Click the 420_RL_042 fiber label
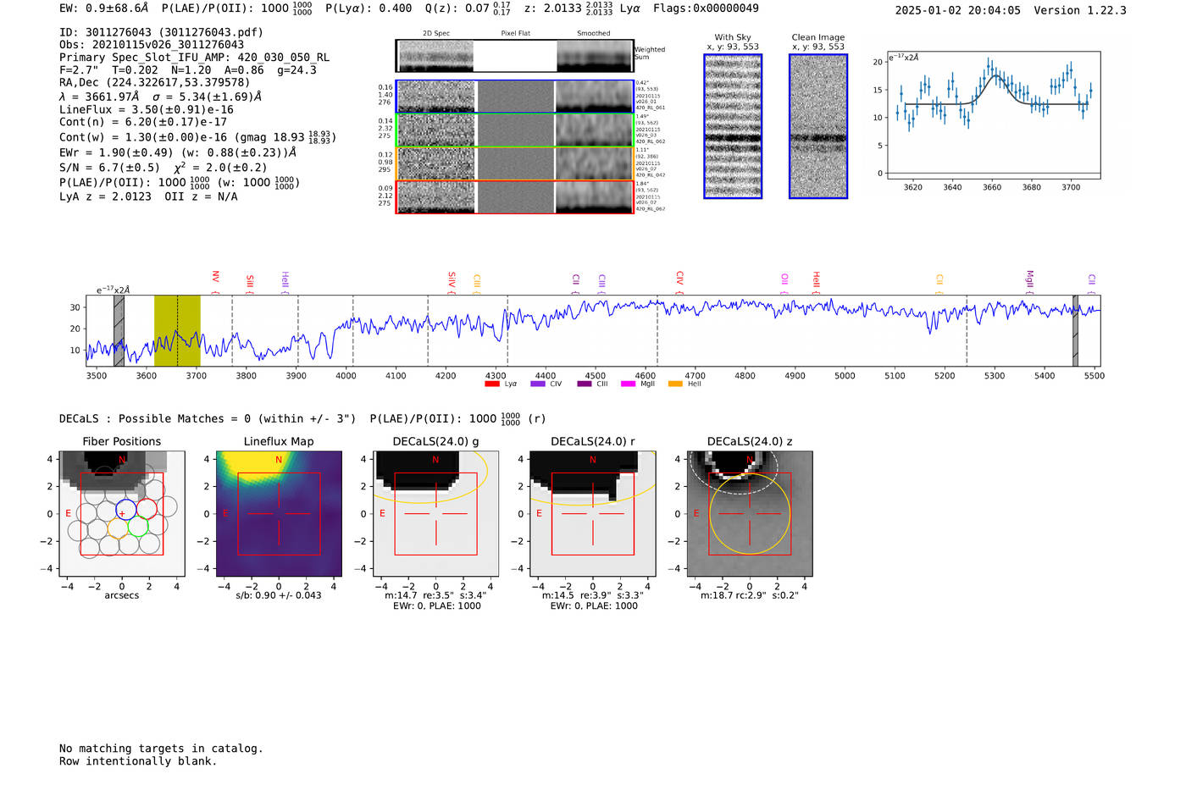The width and height of the screenshot is (1186, 807). (651, 175)
